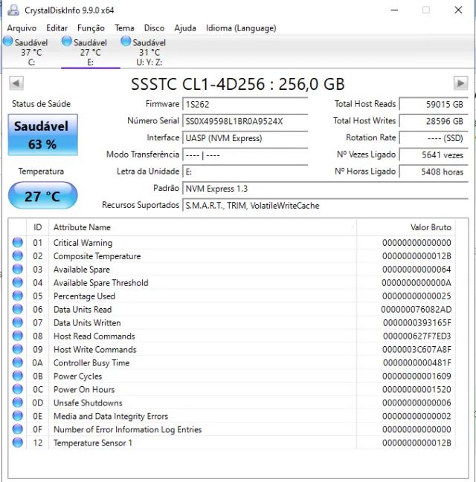Click the blue health orb for U: Y: Z:

126,41
